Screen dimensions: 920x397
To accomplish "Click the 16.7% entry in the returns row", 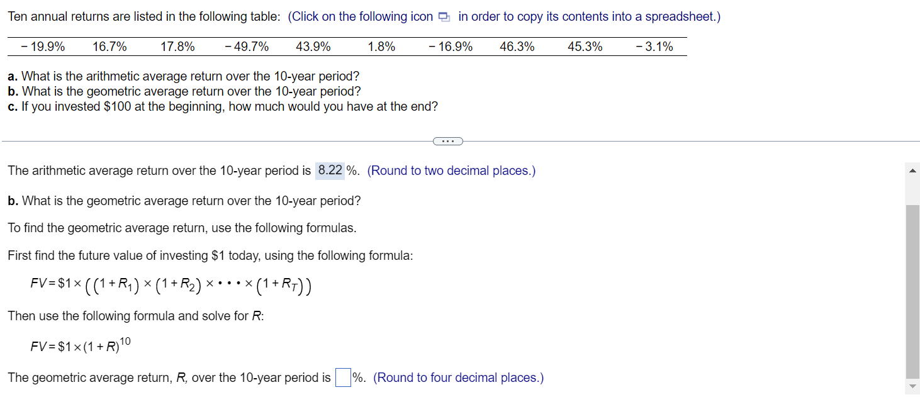I will (109, 46).
